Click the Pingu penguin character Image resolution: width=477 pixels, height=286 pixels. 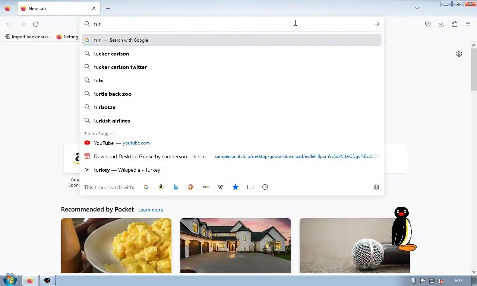coord(403,229)
